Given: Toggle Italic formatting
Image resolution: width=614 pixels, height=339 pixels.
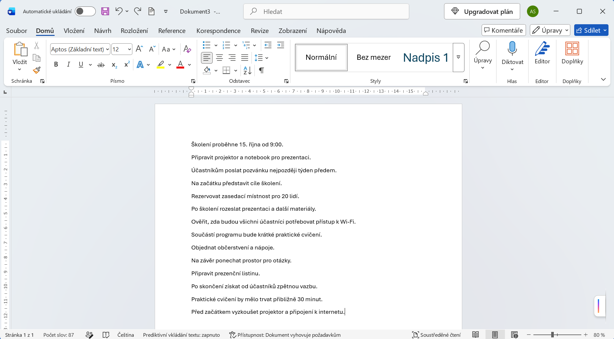Looking at the screenshot, I should (x=68, y=64).
